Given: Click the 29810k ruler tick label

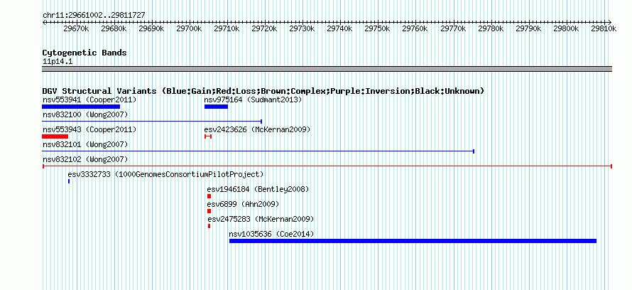Looking at the screenshot, I should pyautogui.click(x=604, y=28).
